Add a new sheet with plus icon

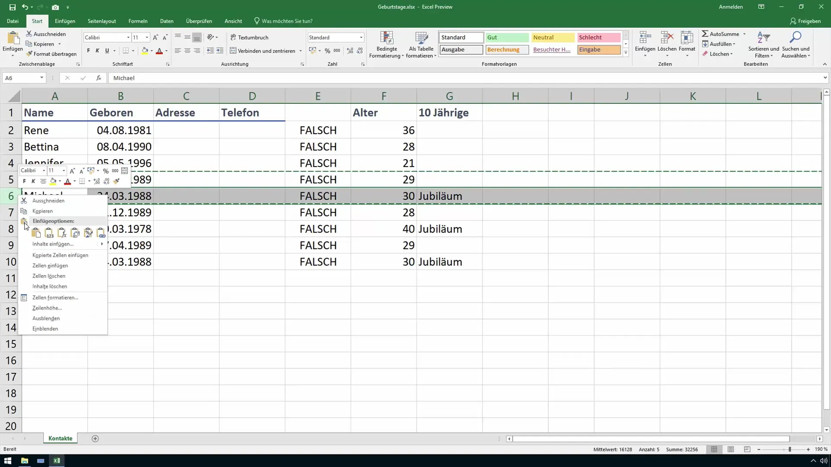click(x=95, y=438)
